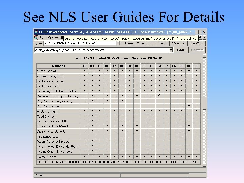
Task: Click the 91 column header
Action: (144, 66)
